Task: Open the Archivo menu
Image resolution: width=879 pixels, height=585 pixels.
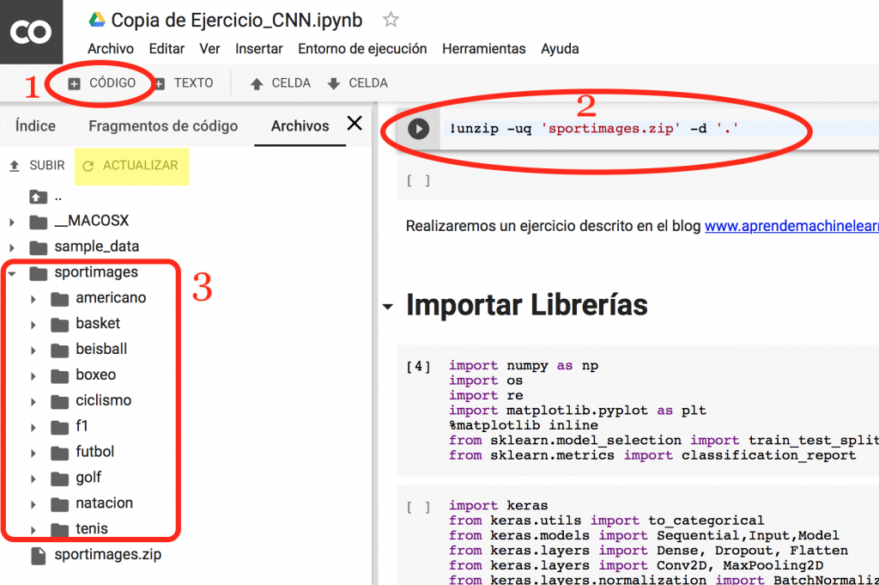Action: coord(111,49)
